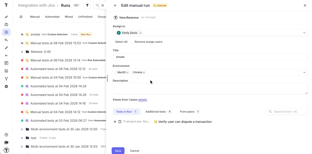
Task: Expand the Release: 0.40 folder
Action: point(22,52)
